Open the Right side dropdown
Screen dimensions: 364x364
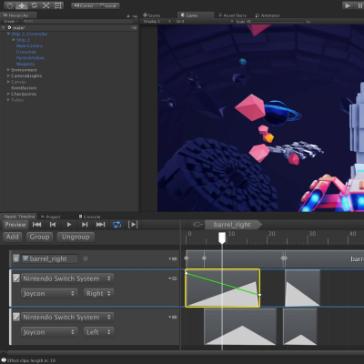tap(98, 293)
